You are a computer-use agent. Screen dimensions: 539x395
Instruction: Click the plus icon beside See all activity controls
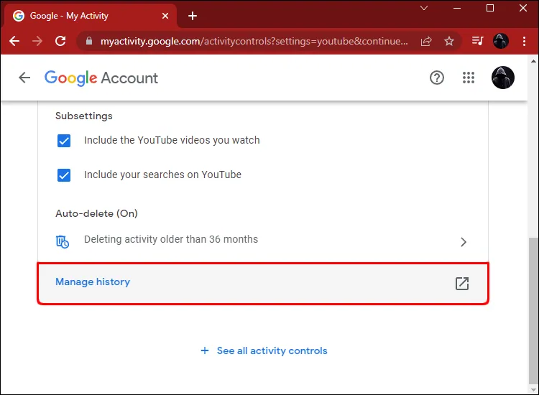point(205,350)
